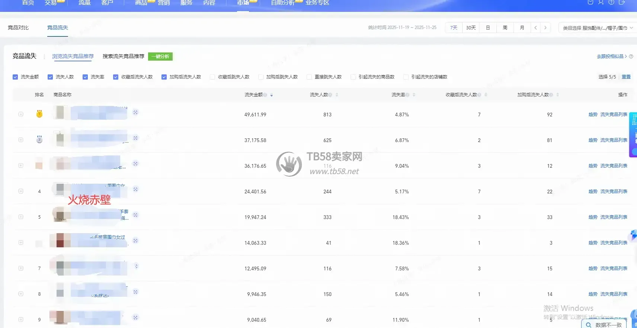Open 流失竞品列表 in the 37,175.58 row
The image size is (637, 328).
[x=614, y=140]
